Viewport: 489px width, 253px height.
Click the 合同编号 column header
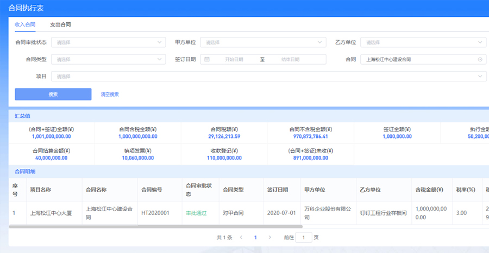click(152, 189)
